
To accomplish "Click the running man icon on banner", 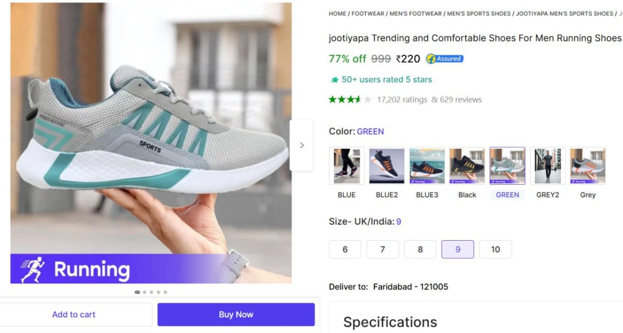I will coord(32,270).
